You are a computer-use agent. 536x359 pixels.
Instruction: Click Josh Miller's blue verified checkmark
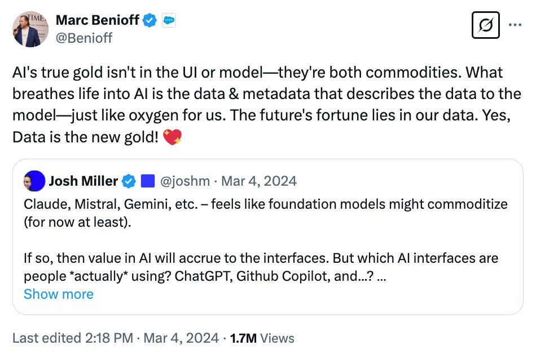(129, 181)
